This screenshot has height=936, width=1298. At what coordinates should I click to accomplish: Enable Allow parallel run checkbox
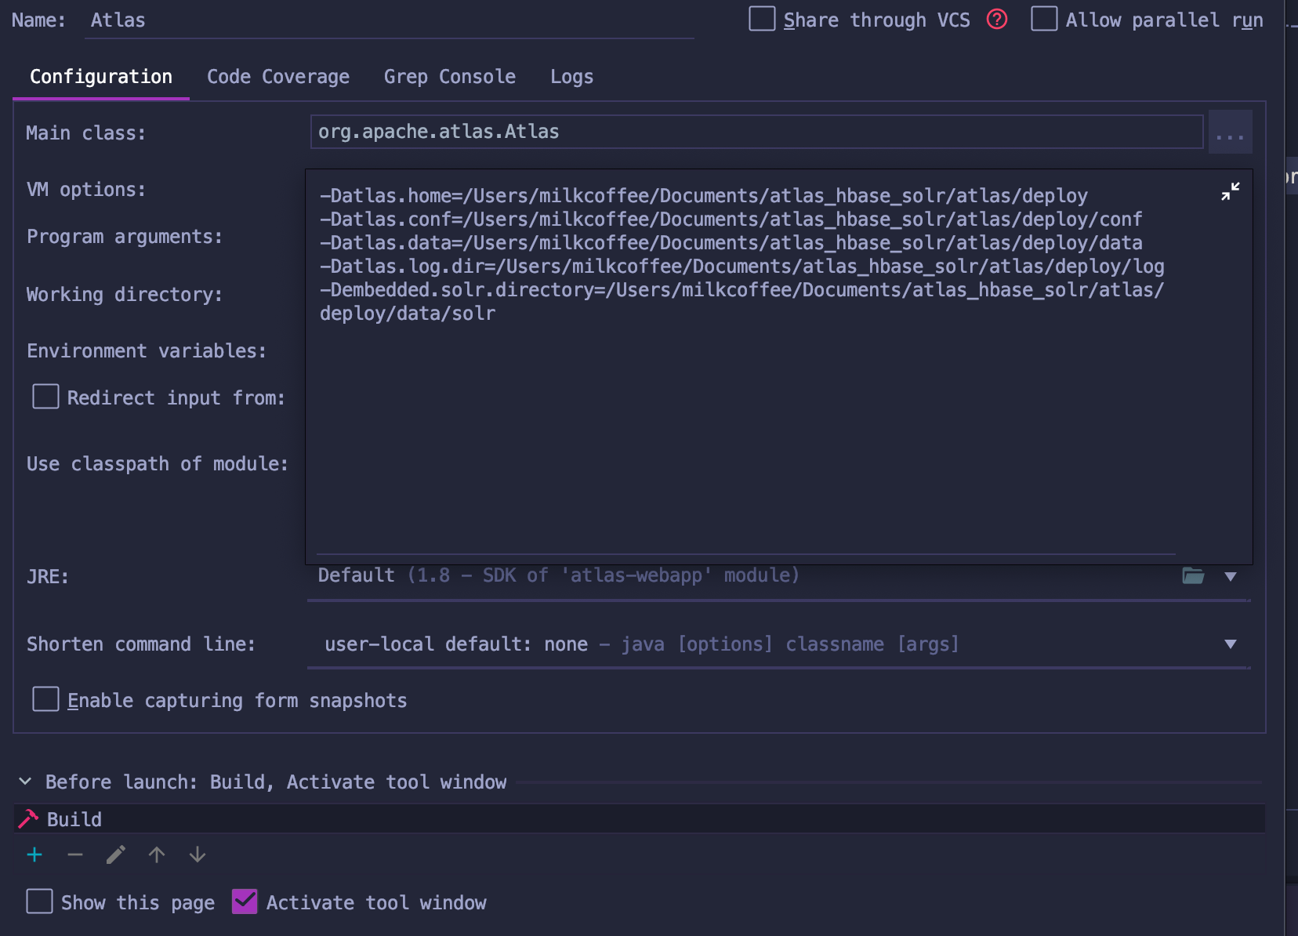click(x=1044, y=19)
